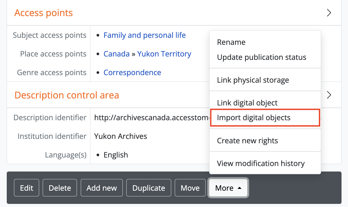Screen dimensions: 348x207
Task: Click the Delete button
Action: [60, 188]
